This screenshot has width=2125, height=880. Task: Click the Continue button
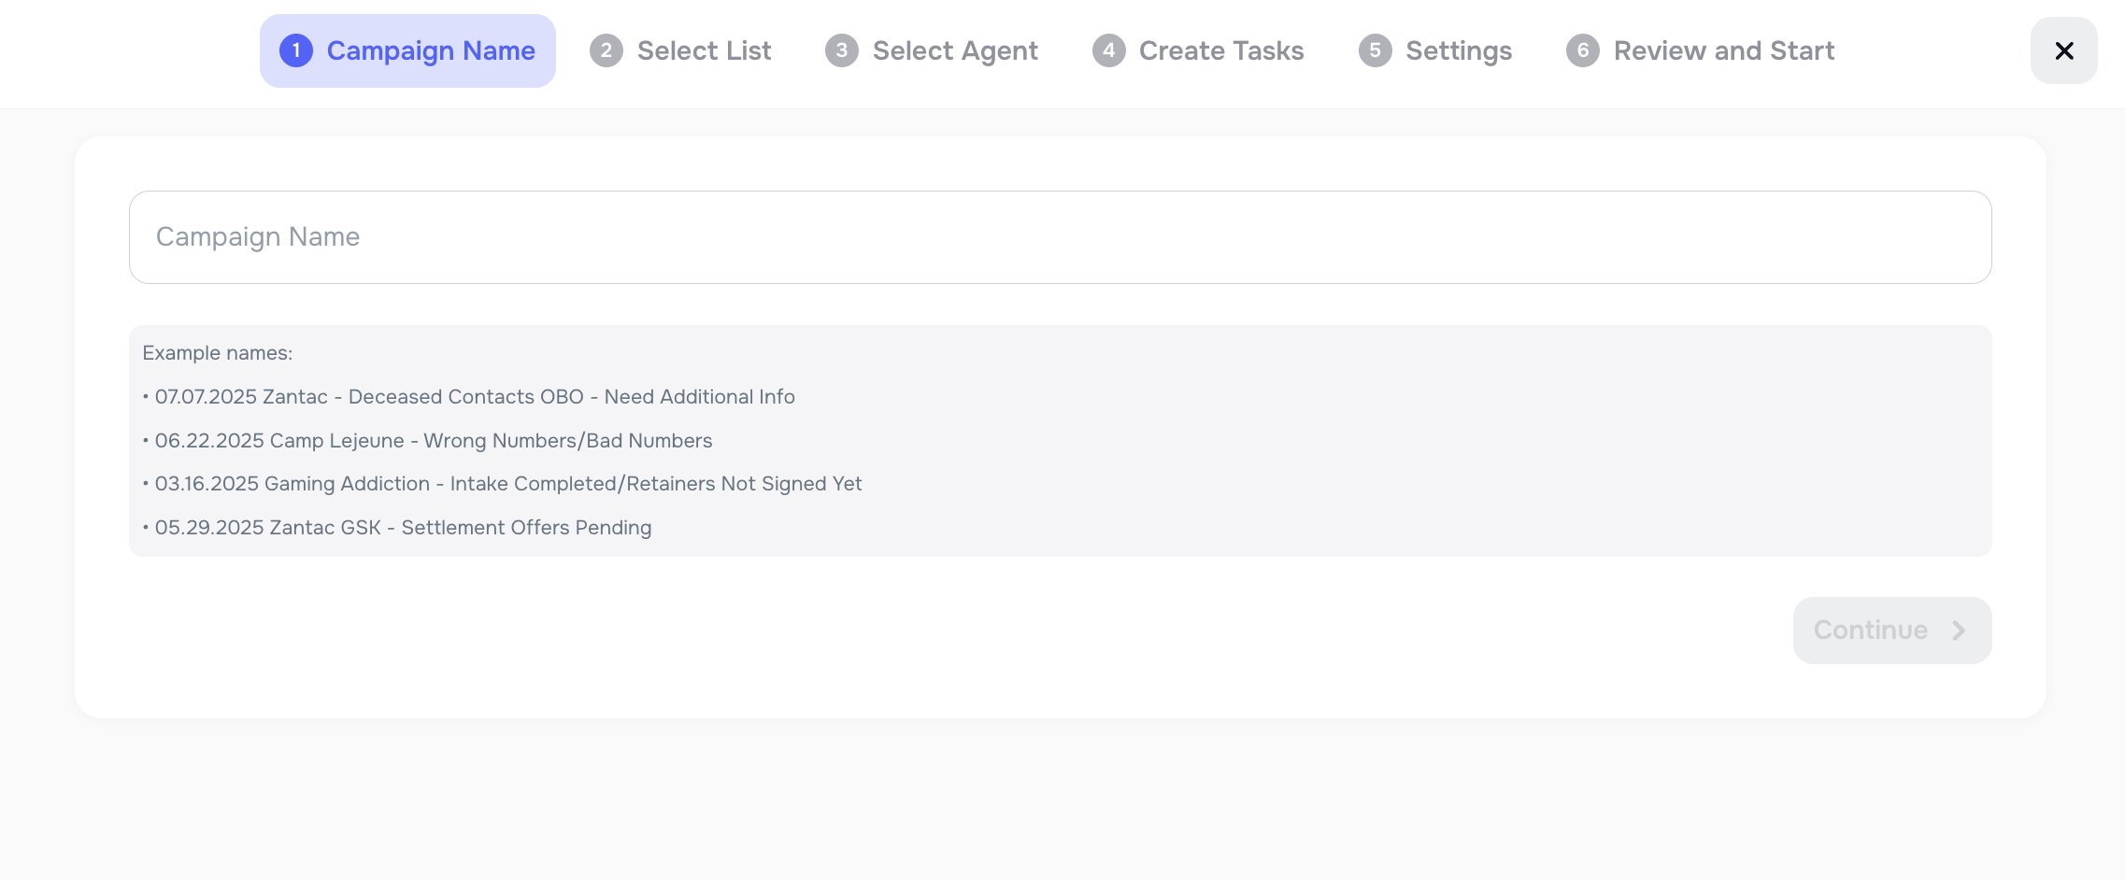point(1891,631)
